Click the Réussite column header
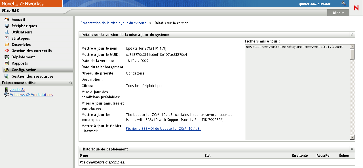Screen dimensions: 363x168 323,156
